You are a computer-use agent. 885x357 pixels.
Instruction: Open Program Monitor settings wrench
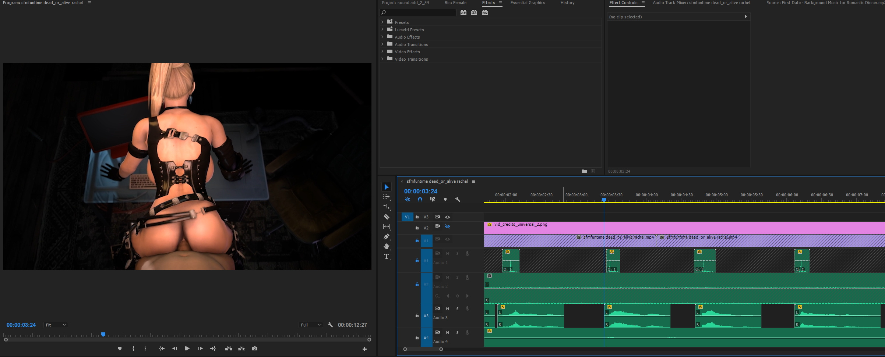tap(330, 325)
